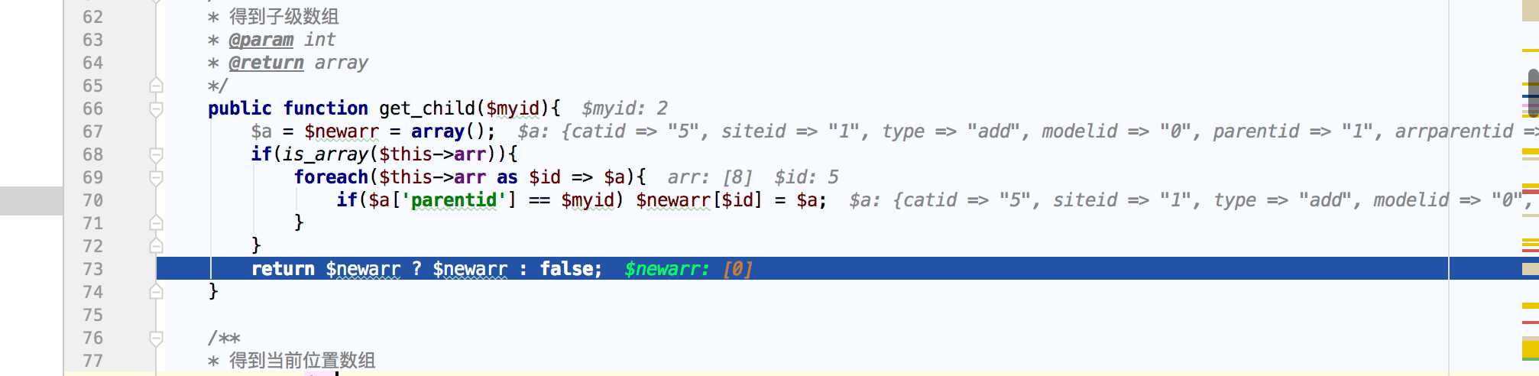This screenshot has height=376, width=1539.
Task: Click the editor's vertical scrollbar thumb
Action: [1533, 92]
